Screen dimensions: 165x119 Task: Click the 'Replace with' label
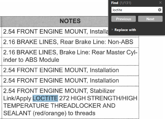point(125,30)
